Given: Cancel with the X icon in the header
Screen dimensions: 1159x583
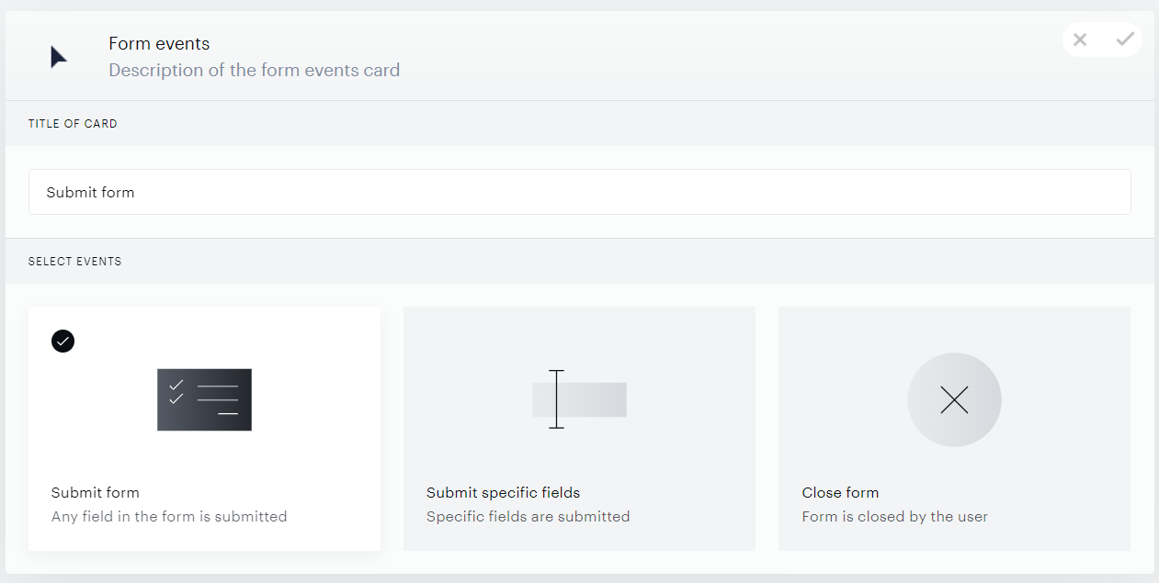Looking at the screenshot, I should pos(1080,39).
